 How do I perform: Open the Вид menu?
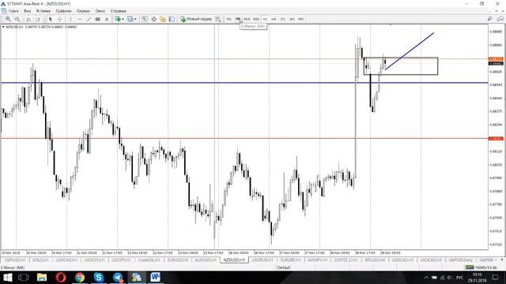click(x=28, y=11)
